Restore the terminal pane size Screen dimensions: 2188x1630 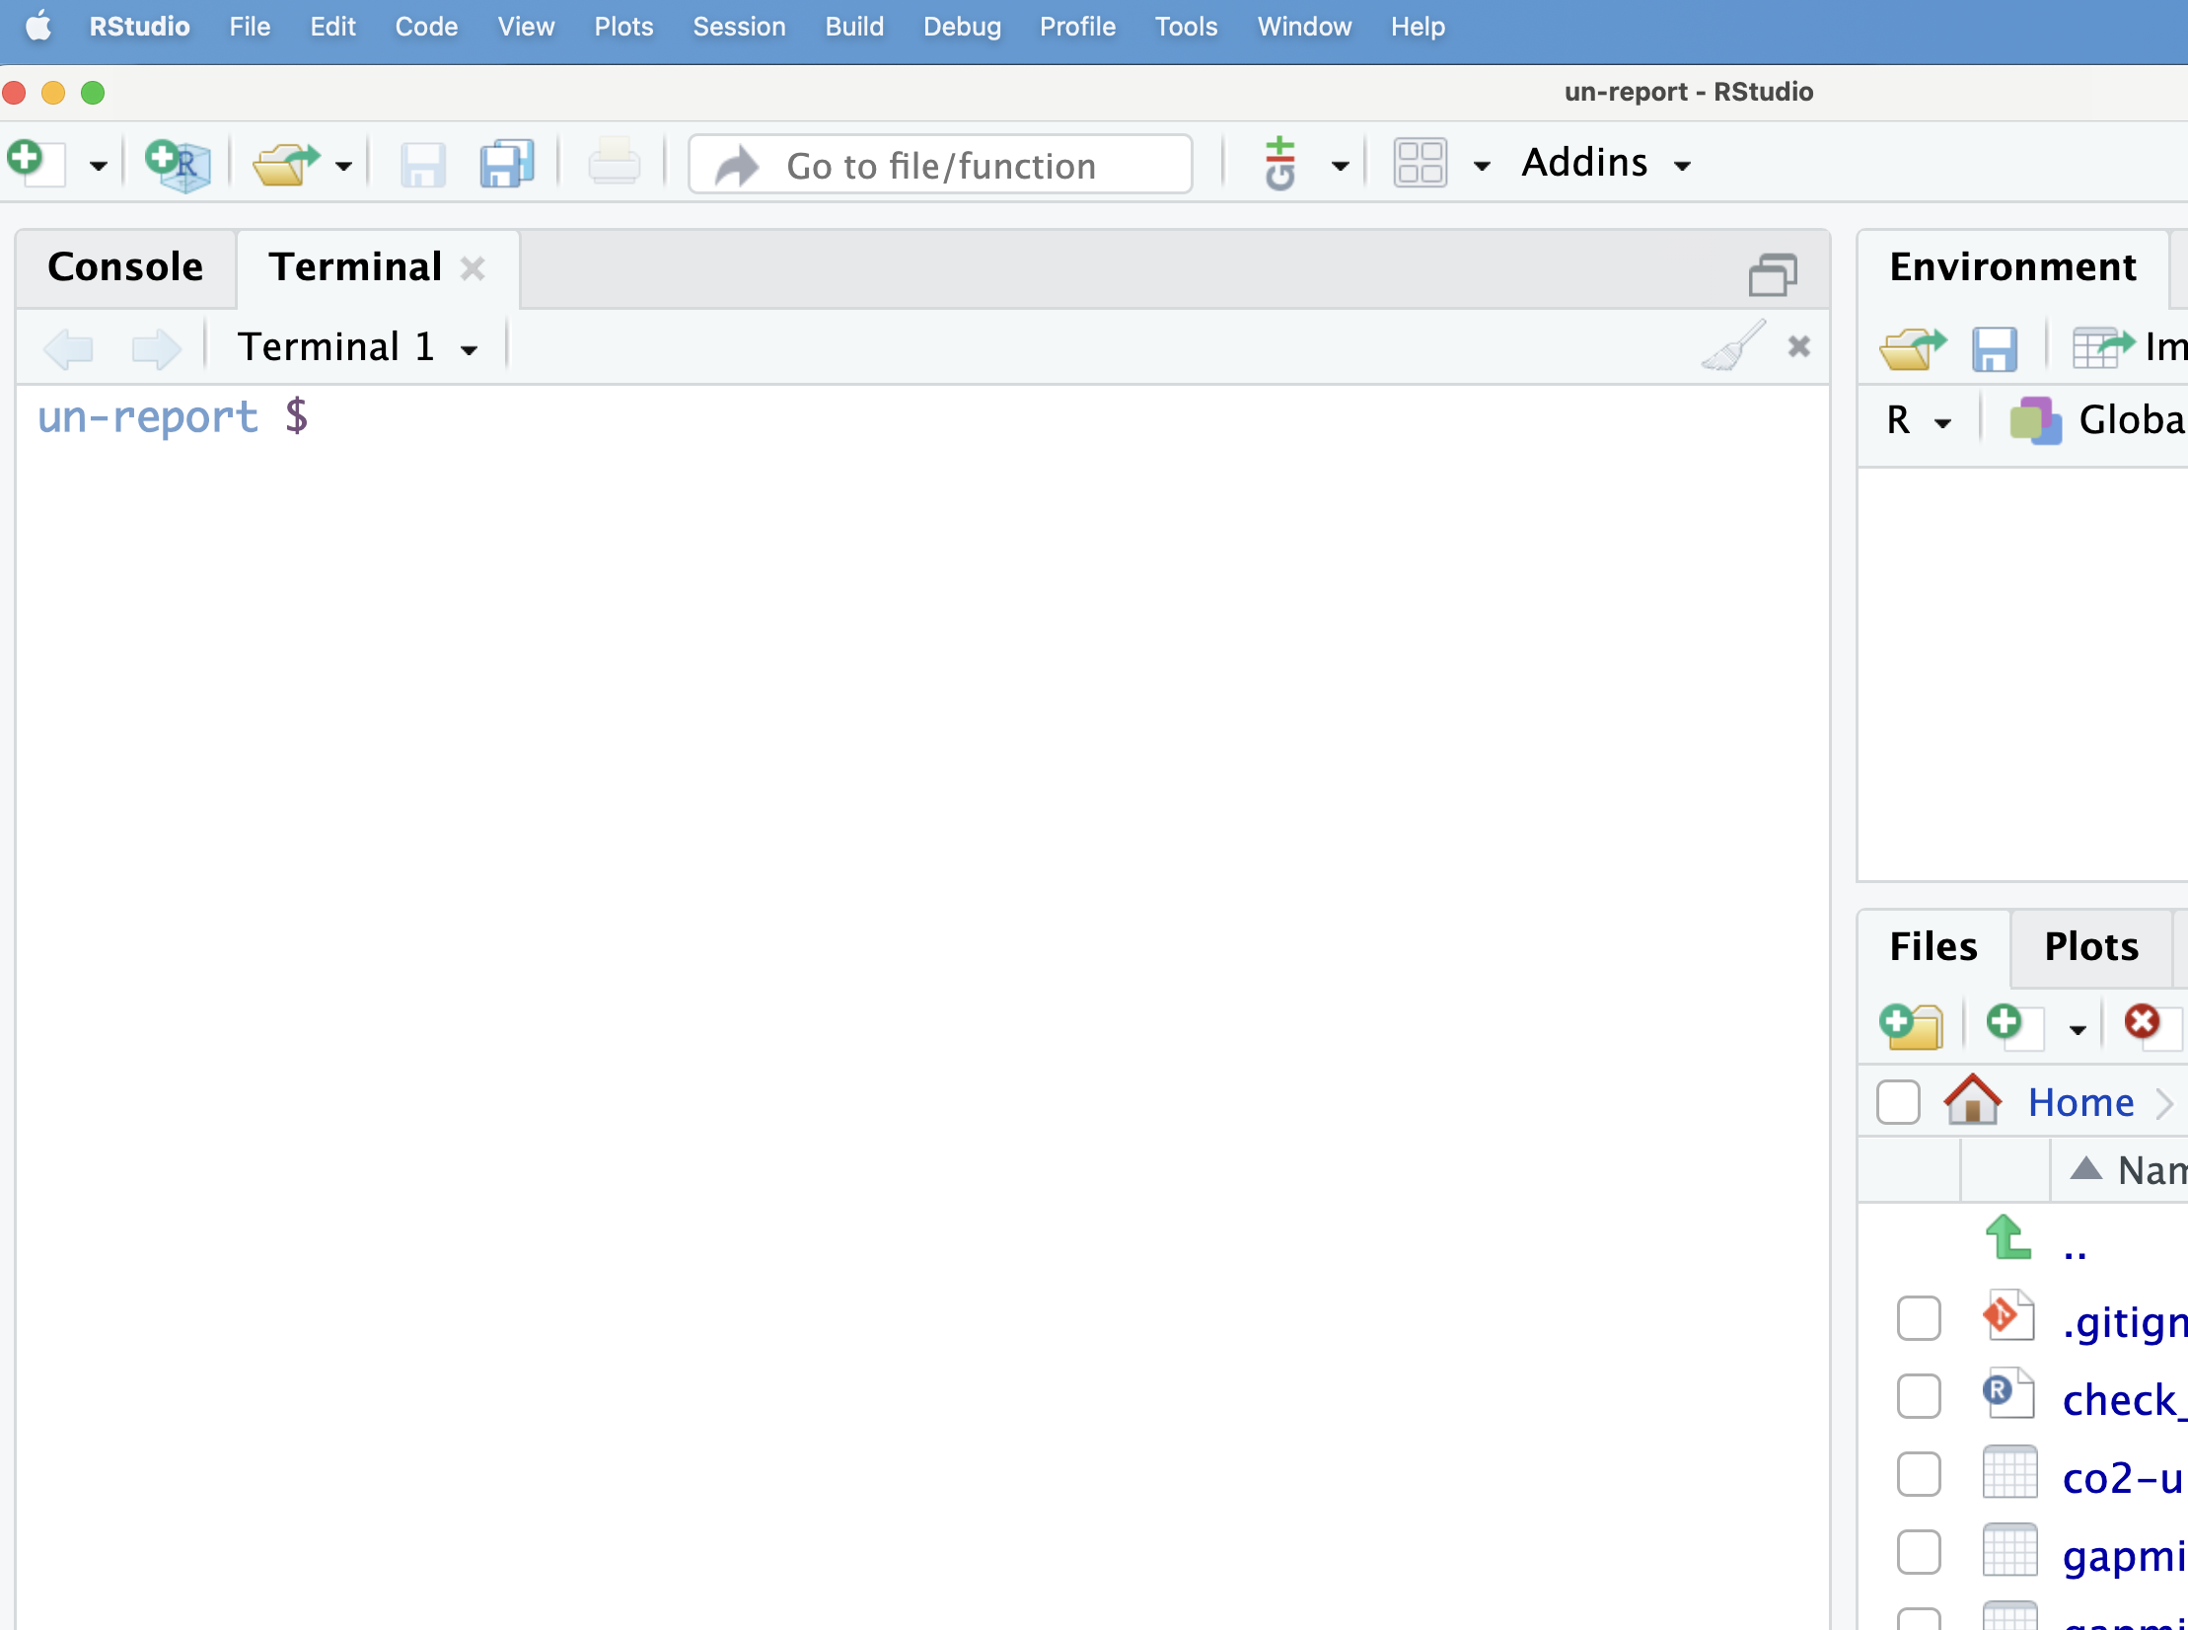pos(1773,273)
